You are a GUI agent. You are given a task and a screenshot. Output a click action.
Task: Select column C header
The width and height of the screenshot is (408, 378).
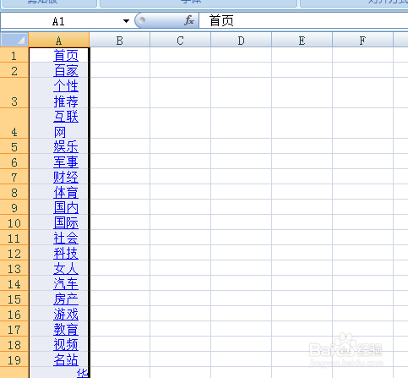[181, 41]
